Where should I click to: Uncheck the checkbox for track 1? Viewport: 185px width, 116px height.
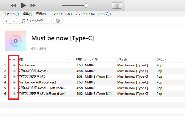[14, 65]
